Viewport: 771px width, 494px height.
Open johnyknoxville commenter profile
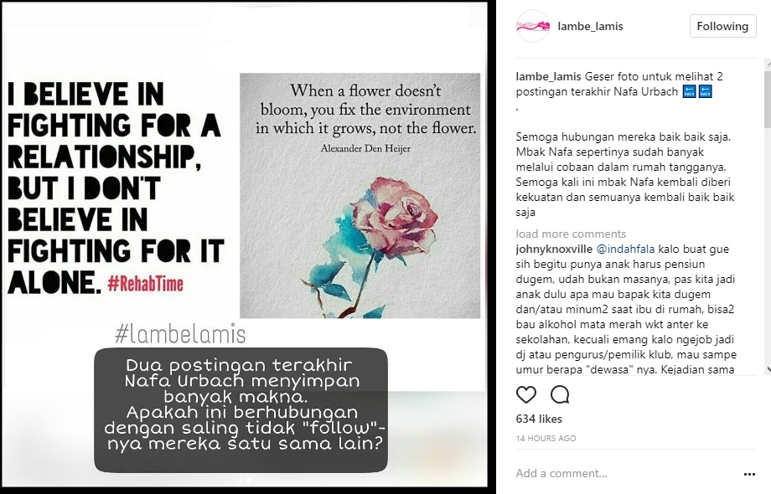click(554, 249)
